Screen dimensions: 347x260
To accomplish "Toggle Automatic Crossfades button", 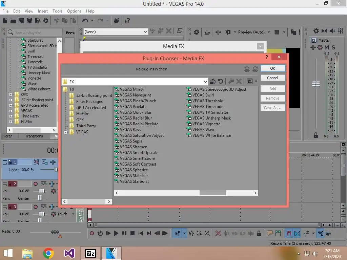I will click(297, 234).
